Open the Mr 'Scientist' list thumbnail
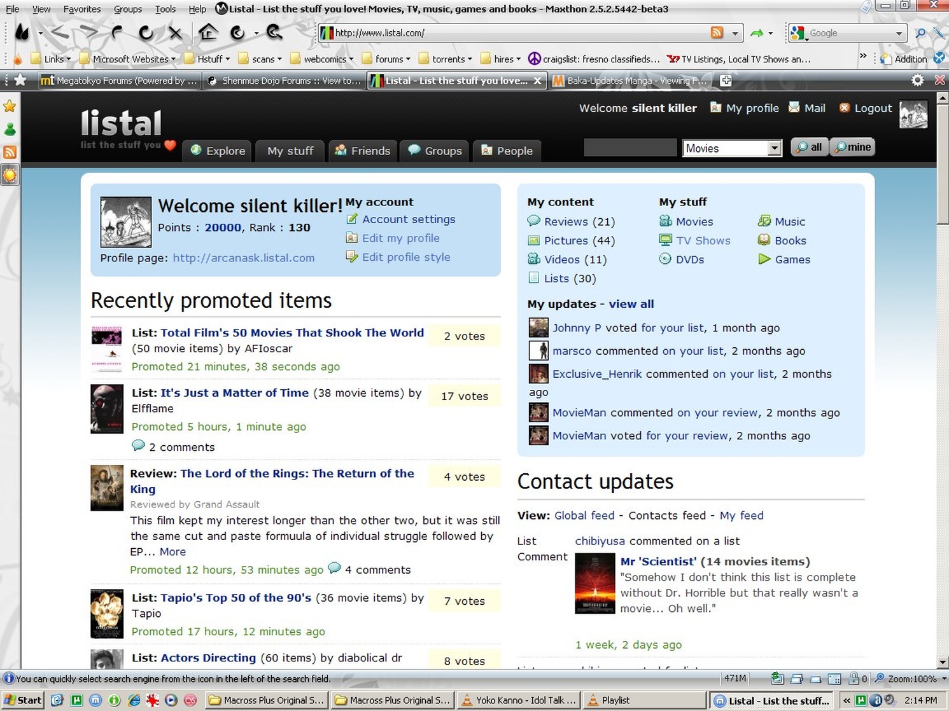 click(x=595, y=583)
